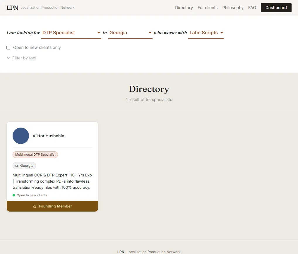Image resolution: width=298 pixels, height=254 pixels.
Task: Click the 'Open to new clients' status text
Action: 32,195
